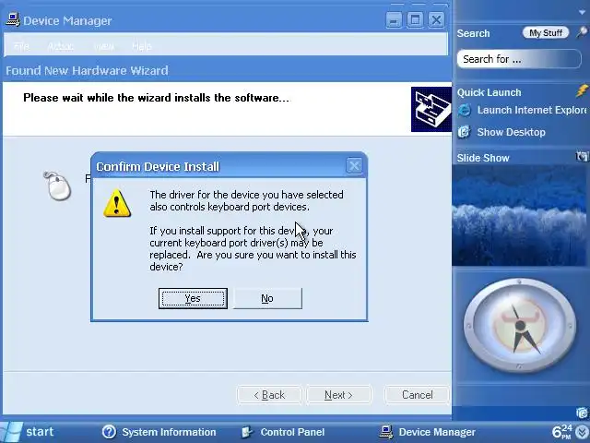Click the Show Desktop icon
The image size is (590, 443).
[x=465, y=132]
